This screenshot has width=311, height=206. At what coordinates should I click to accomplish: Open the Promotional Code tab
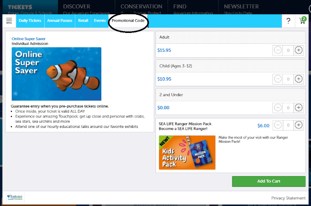pyautogui.click(x=128, y=21)
